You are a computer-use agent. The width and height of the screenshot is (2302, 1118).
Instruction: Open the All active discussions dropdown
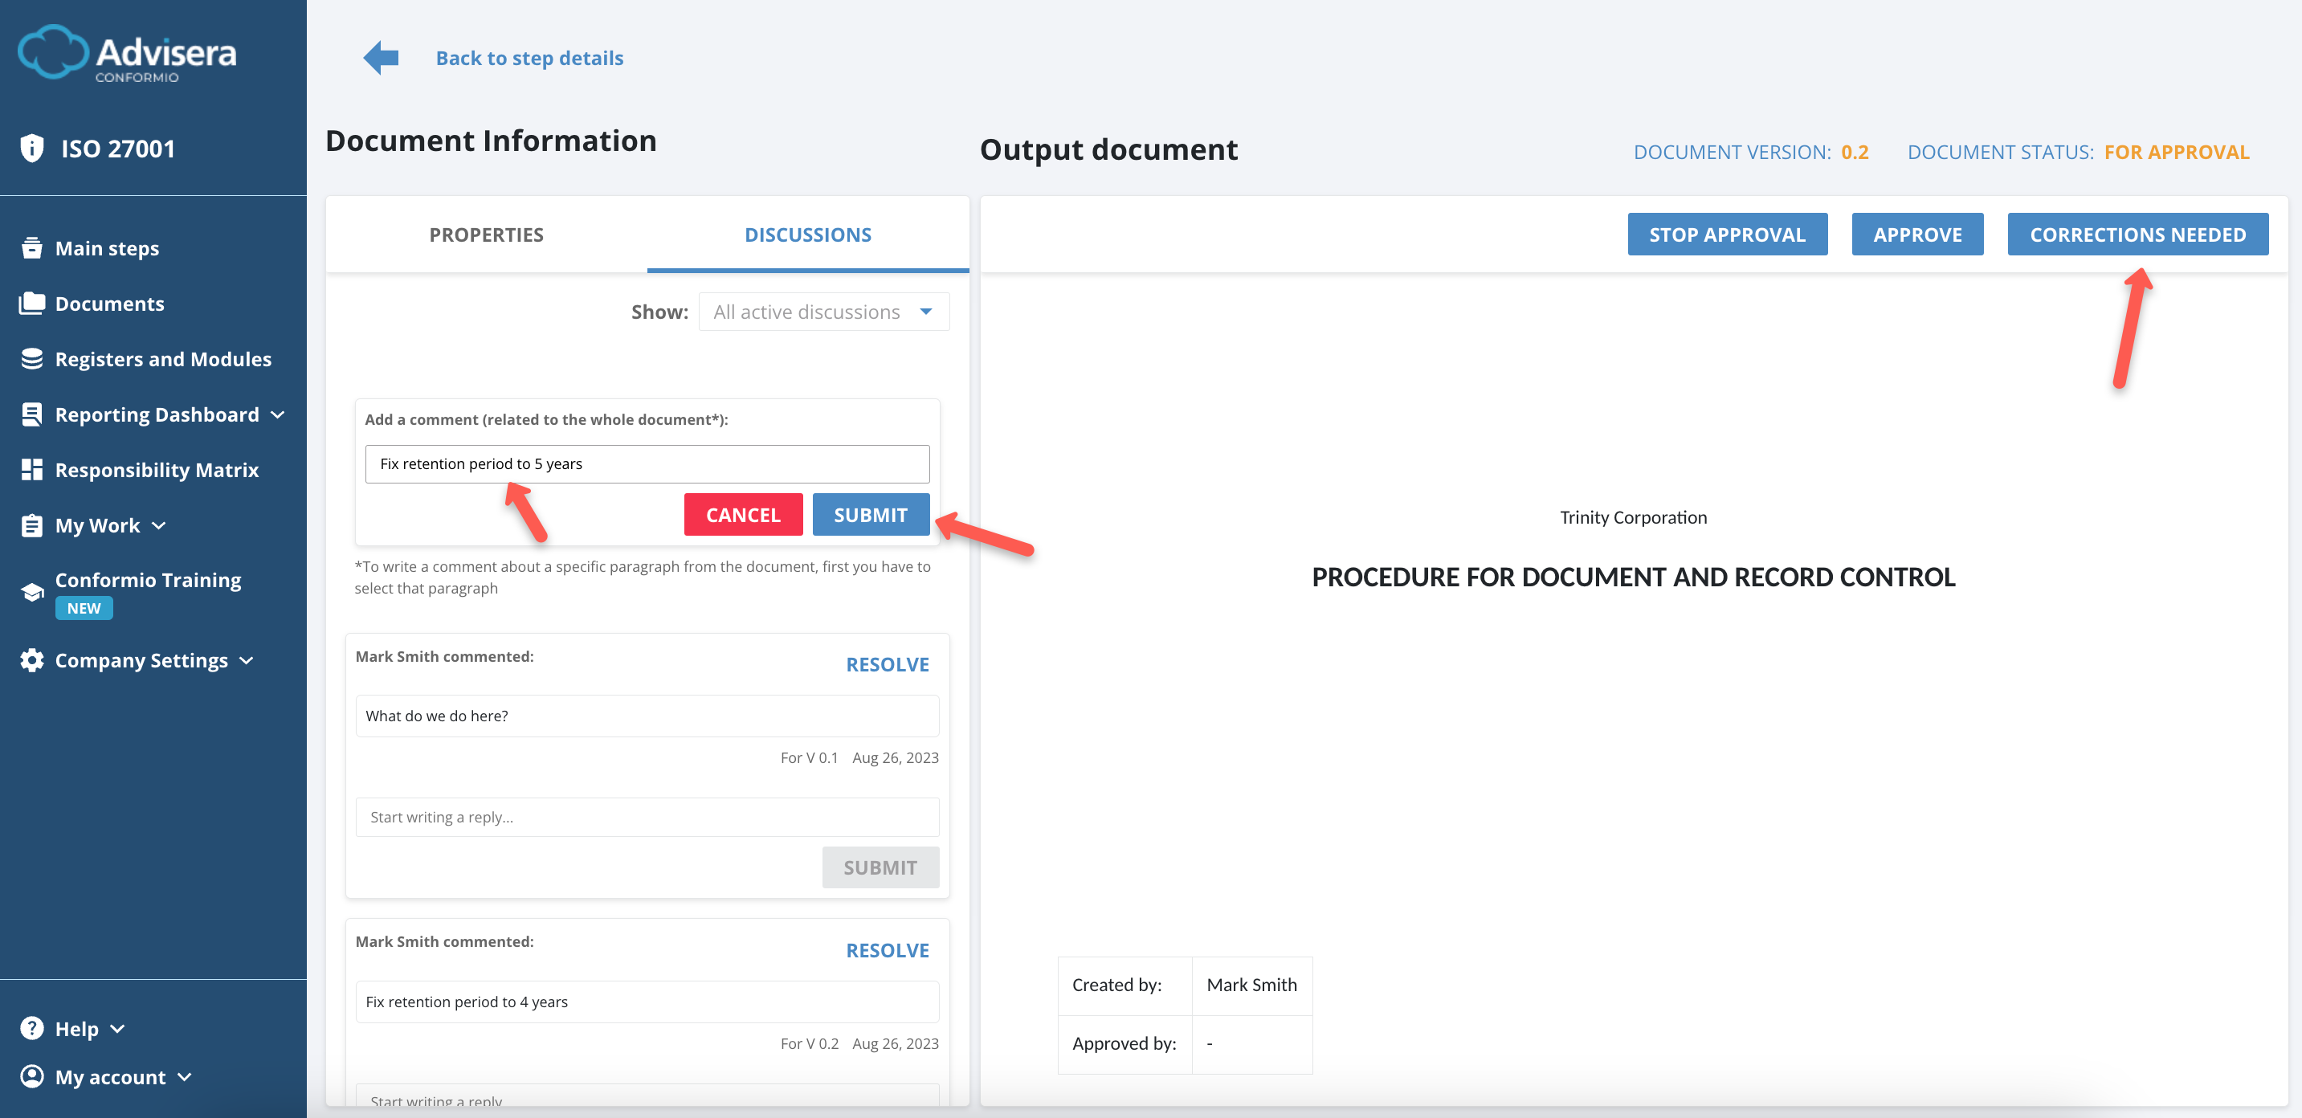[x=823, y=311]
